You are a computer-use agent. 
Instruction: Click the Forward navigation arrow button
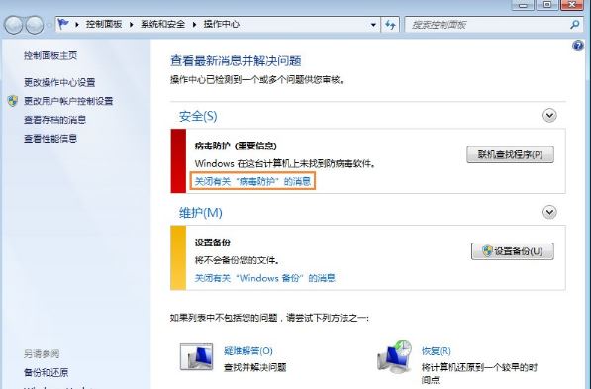[x=35, y=25]
